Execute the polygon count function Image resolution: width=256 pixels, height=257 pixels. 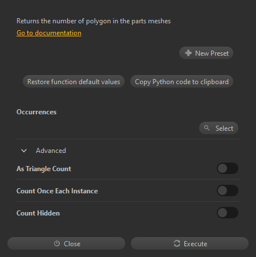pyautogui.click(x=189, y=243)
